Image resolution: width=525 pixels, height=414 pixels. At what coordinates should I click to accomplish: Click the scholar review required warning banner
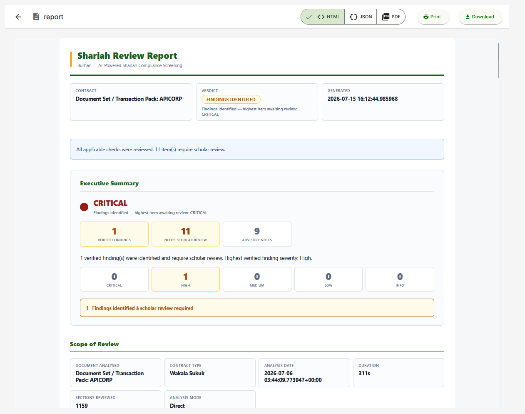(257, 308)
